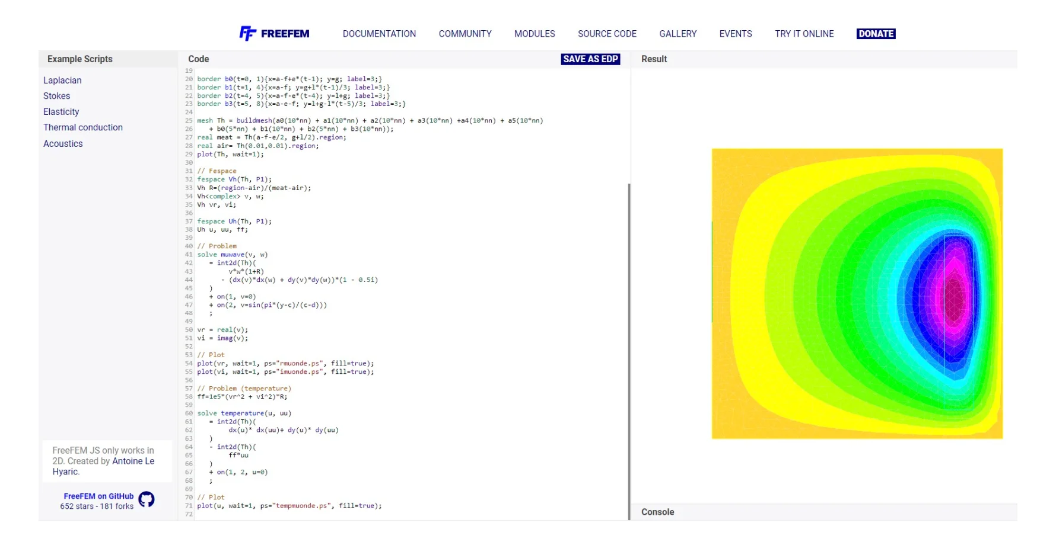
Task: Open the Documentation menu
Action: [379, 34]
